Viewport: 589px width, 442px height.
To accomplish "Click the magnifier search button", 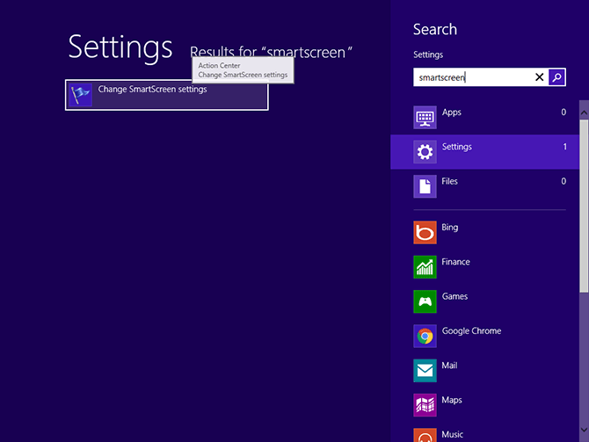I will point(556,77).
